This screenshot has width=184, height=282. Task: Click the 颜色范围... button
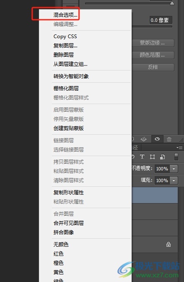tap(153, 55)
